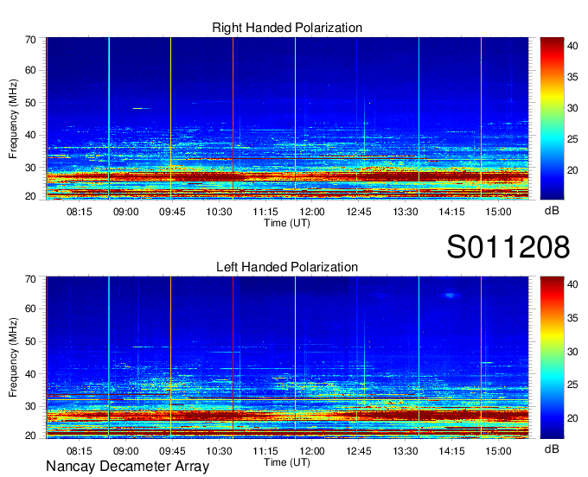
Task: Click the '40' value on the top colorbar scale
Action: pyautogui.click(x=572, y=46)
